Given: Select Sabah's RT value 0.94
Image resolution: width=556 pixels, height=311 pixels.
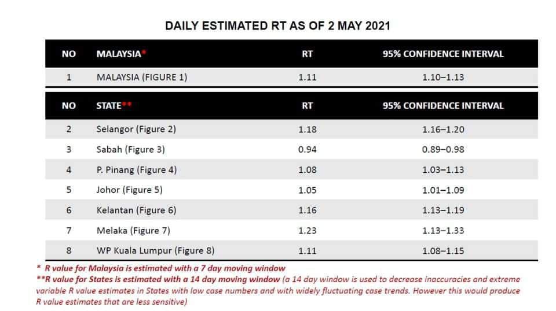Looking at the screenshot, I should click(308, 149).
